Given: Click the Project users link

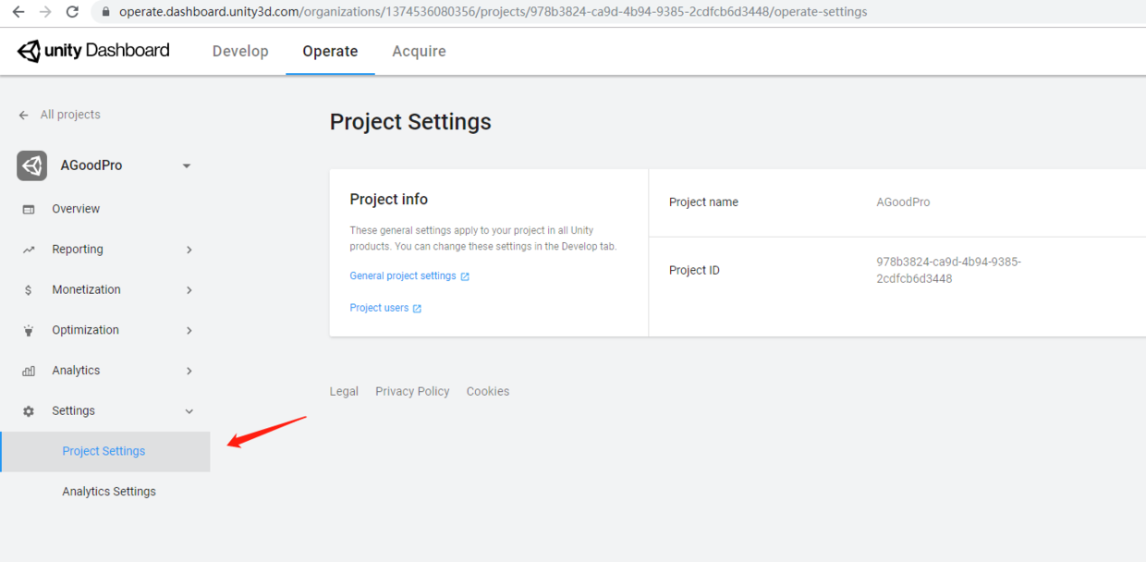Looking at the screenshot, I should pos(381,307).
